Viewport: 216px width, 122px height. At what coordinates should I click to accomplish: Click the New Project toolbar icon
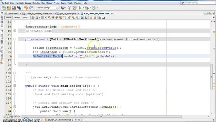tap(9, 8)
